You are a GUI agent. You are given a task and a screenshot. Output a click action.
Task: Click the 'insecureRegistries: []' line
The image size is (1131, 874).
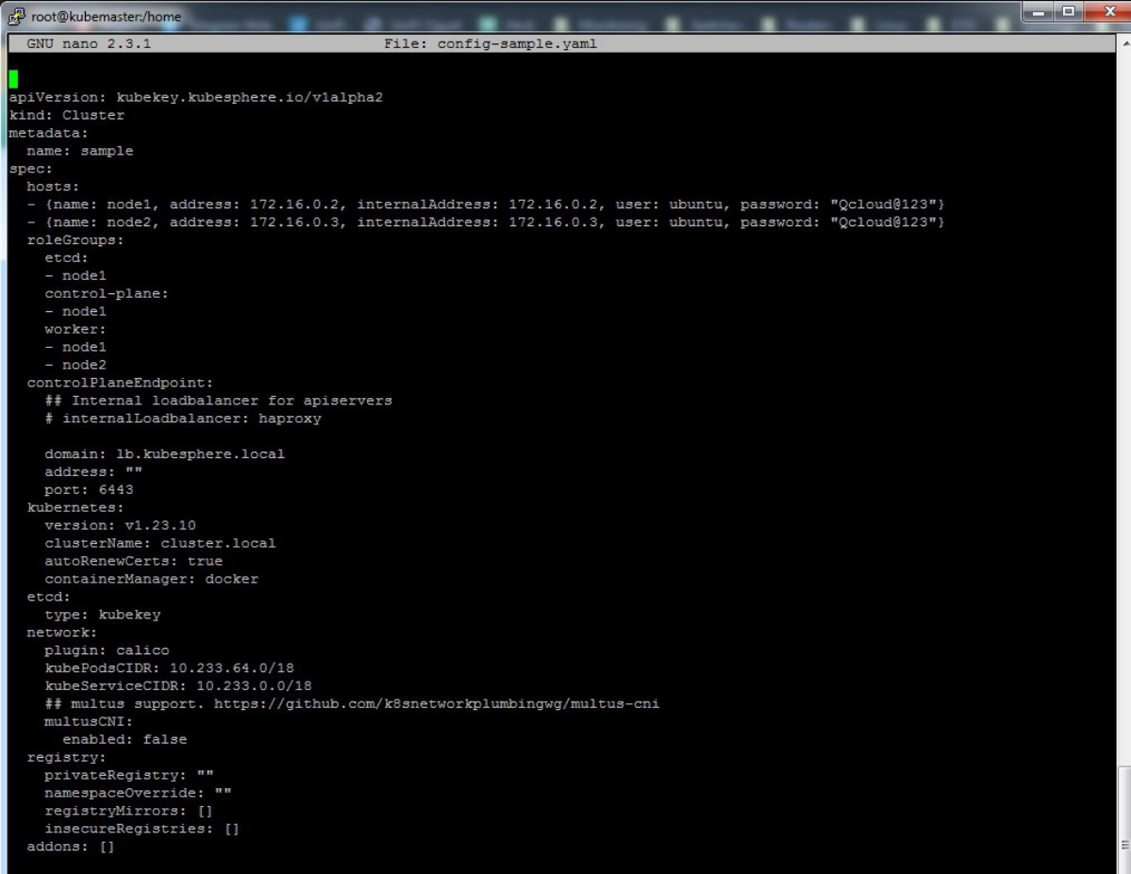[x=142, y=829]
